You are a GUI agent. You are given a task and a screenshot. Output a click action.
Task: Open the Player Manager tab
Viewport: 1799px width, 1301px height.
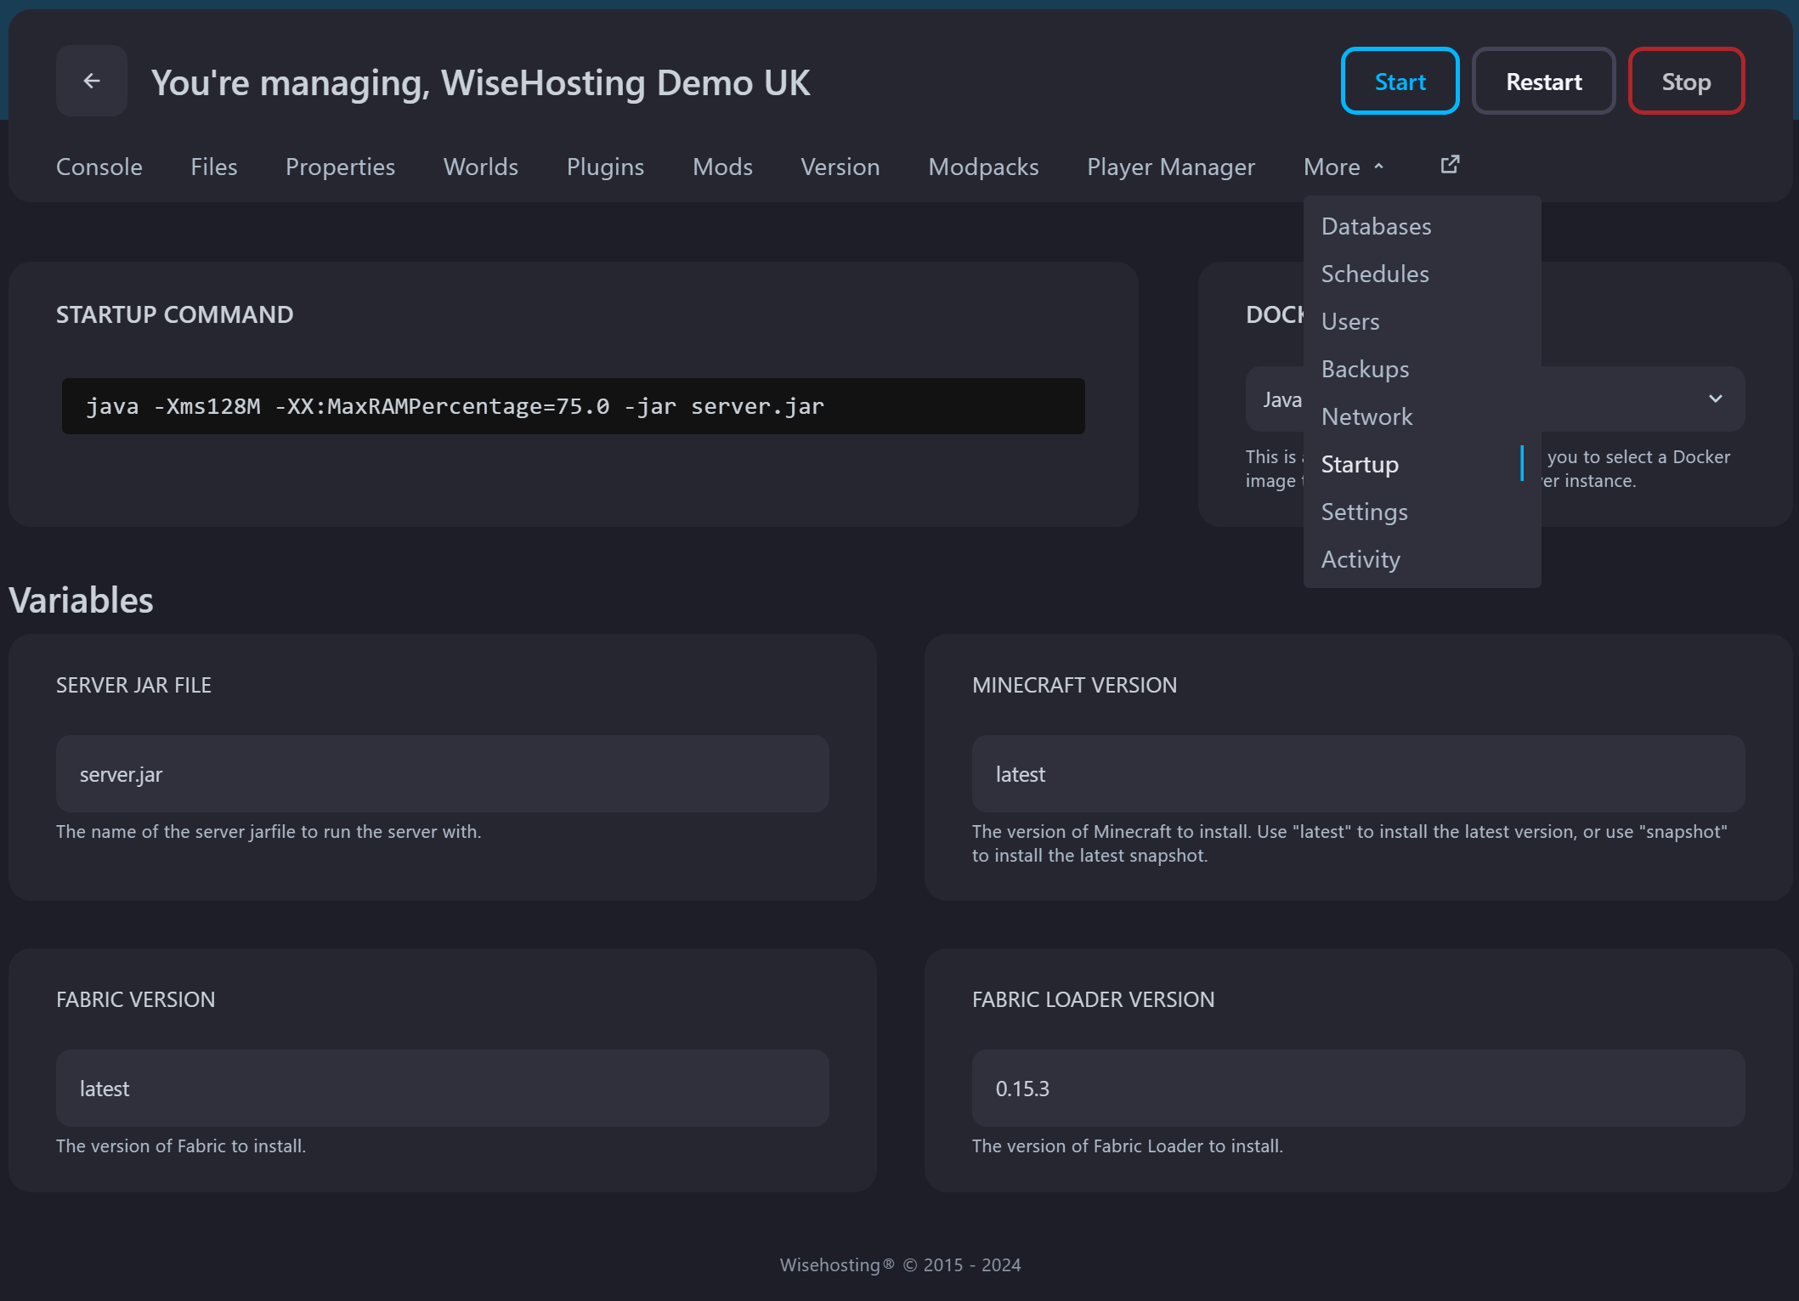(x=1170, y=167)
